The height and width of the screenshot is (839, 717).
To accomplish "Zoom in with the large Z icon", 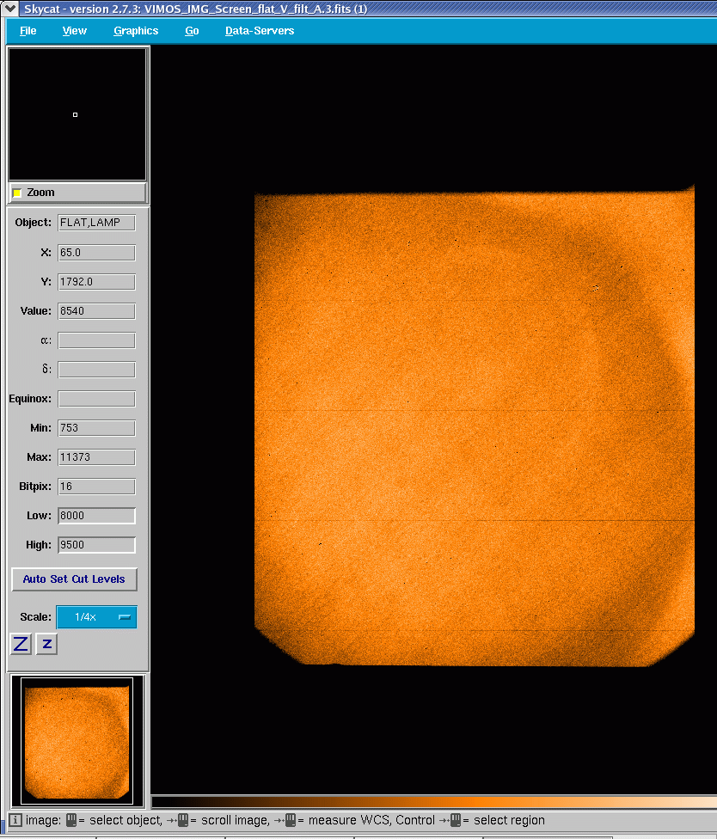I will pyautogui.click(x=21, y=644).
